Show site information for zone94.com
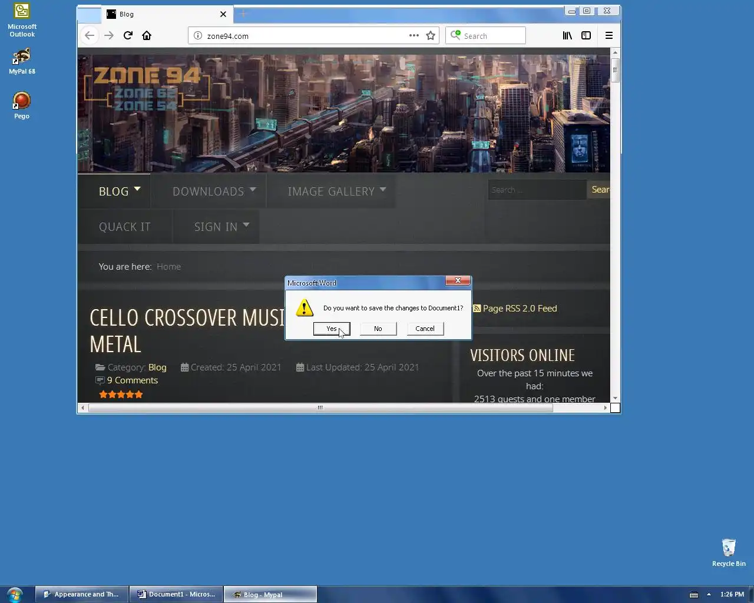This screenshot has width=754, height=603. (198, 35)
